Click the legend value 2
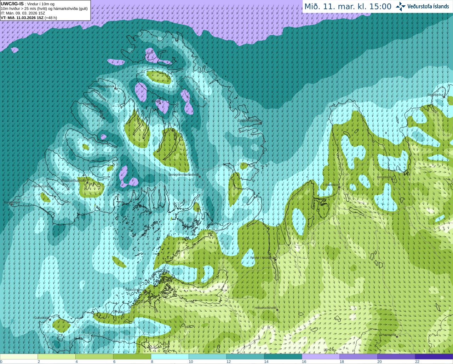Image resolution: width=453 pixels, height=364 pixels. coord(39,362)
